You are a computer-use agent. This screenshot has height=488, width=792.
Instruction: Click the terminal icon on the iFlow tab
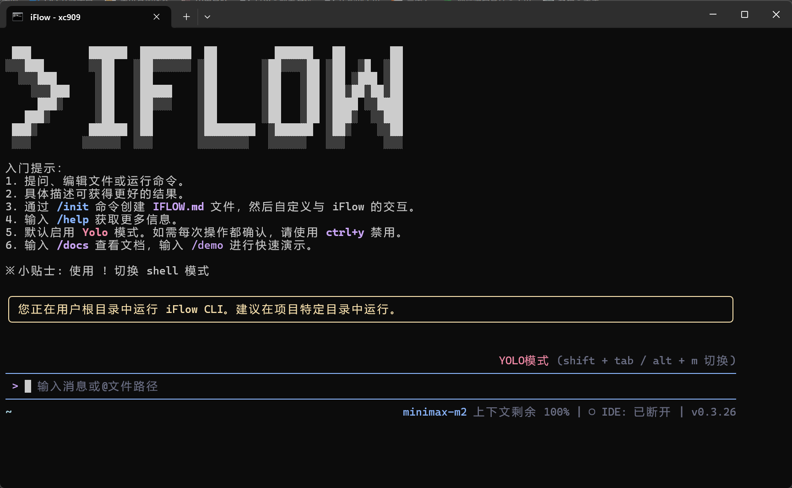tap(16, 16)
